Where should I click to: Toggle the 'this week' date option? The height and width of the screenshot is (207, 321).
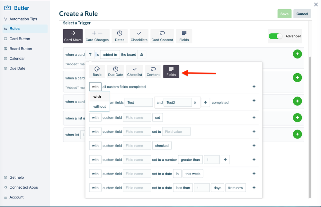pos(193,174)
